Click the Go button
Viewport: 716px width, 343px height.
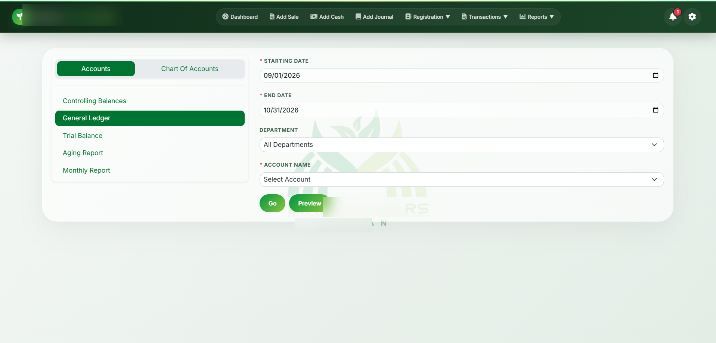pyautogui.click(x=272, y=203)
